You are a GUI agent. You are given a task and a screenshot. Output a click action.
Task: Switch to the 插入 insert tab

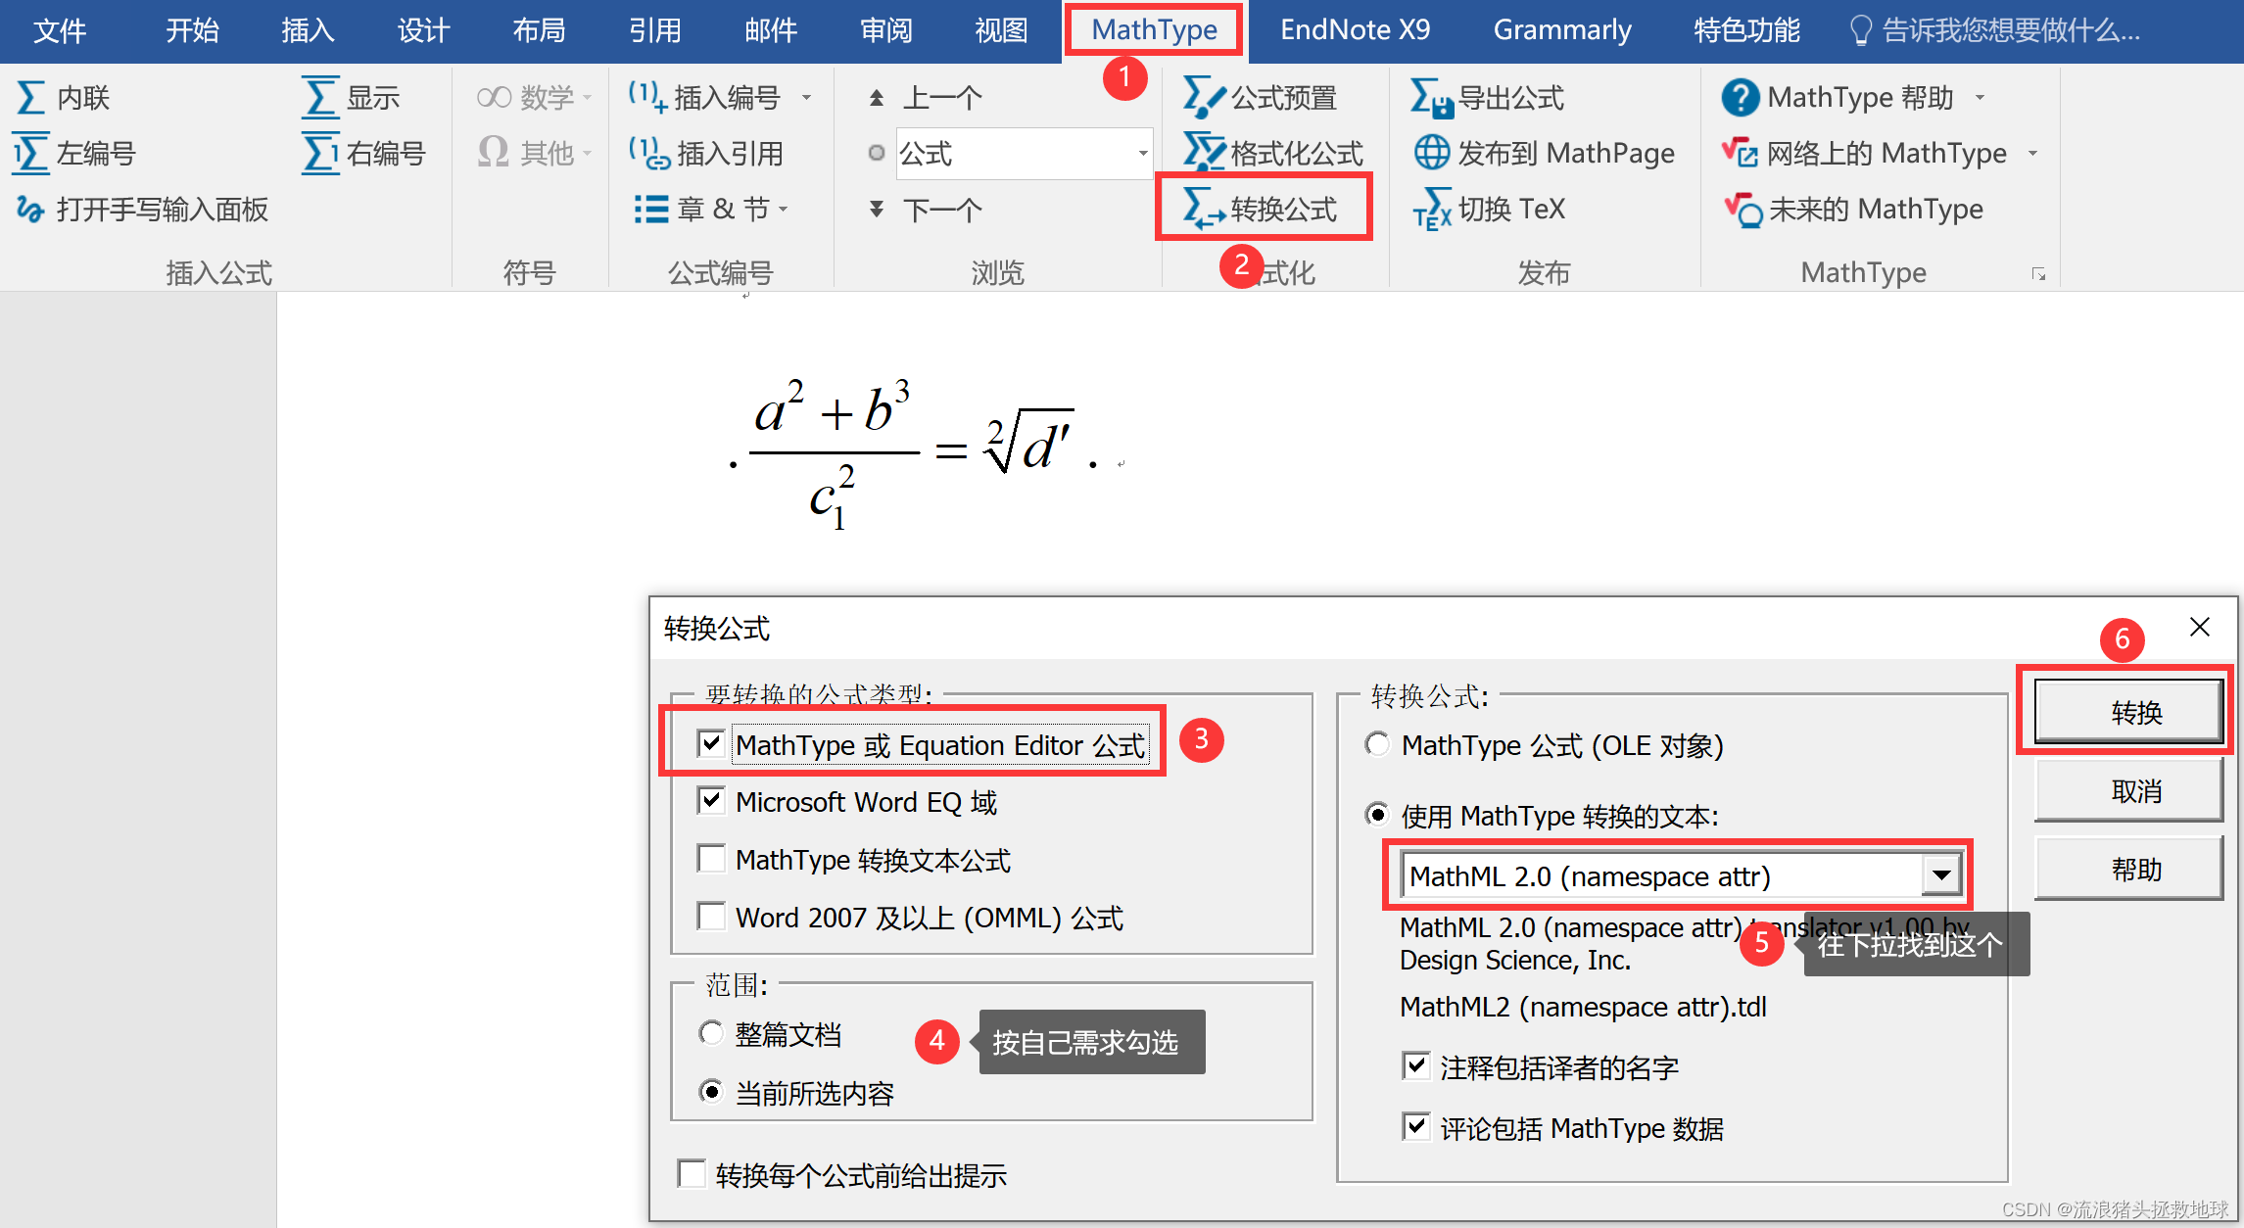pos(308,30)
